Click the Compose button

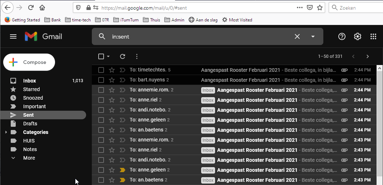click(x=29, y=62)
